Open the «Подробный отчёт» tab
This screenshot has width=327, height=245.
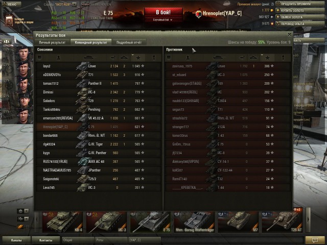[x=129, y=42]
